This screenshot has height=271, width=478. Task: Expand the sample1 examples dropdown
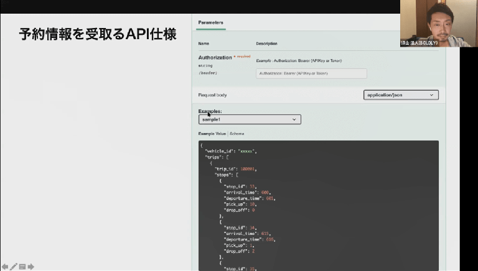(x=250, y=119)
